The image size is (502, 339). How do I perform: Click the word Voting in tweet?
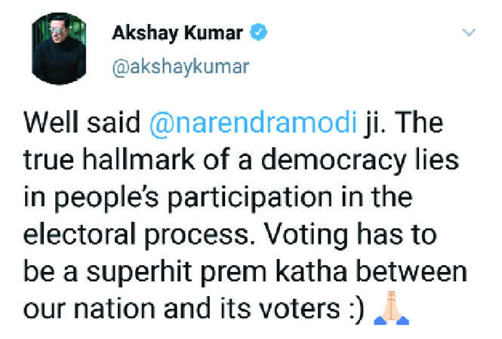(x=306, y=236)
